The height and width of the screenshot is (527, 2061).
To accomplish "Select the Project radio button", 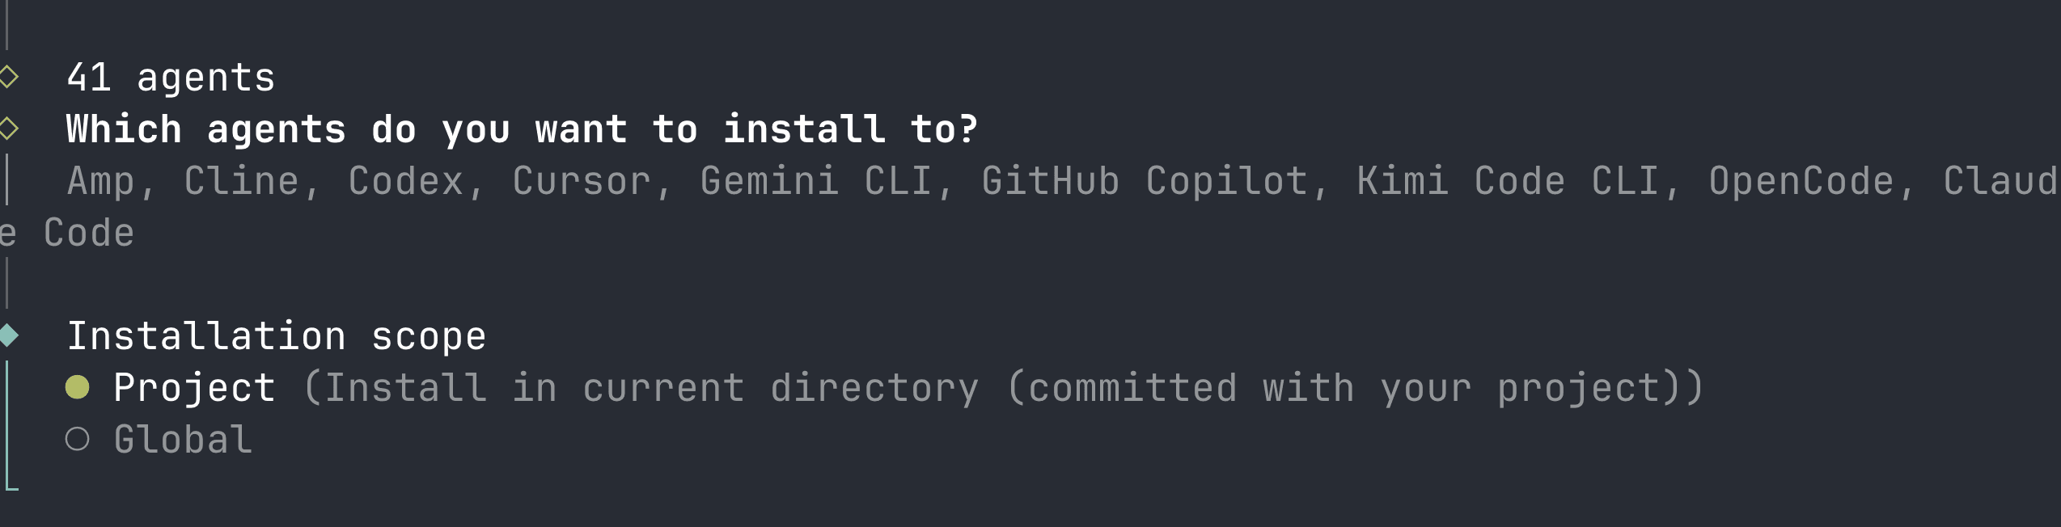I will (78, 387).
